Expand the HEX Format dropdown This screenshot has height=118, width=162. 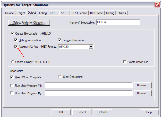(x=91, y=47)
